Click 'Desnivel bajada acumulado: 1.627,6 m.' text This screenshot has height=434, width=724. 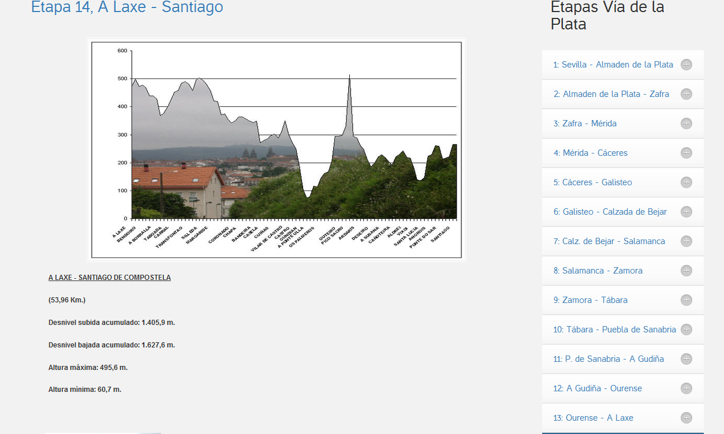[x=111, y=345]
